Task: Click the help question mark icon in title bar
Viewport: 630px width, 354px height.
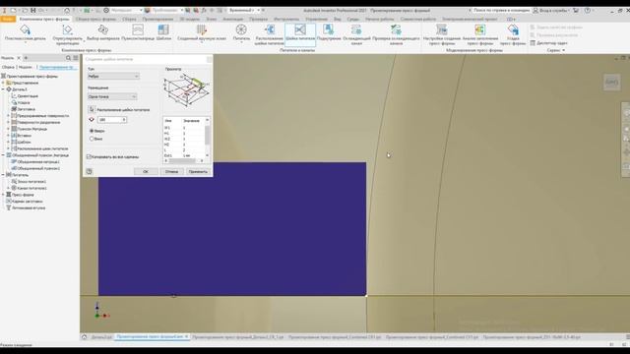Action: 588,10
